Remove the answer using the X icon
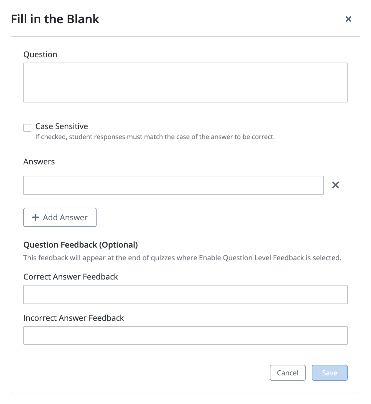Viewport: 371px width, 404px height. click(336, 185)
